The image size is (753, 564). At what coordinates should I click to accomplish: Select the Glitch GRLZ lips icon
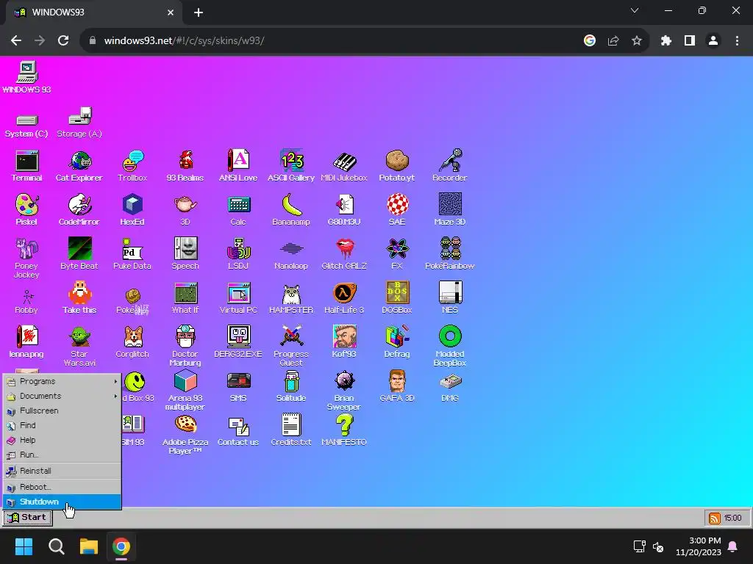coord(344,254)
